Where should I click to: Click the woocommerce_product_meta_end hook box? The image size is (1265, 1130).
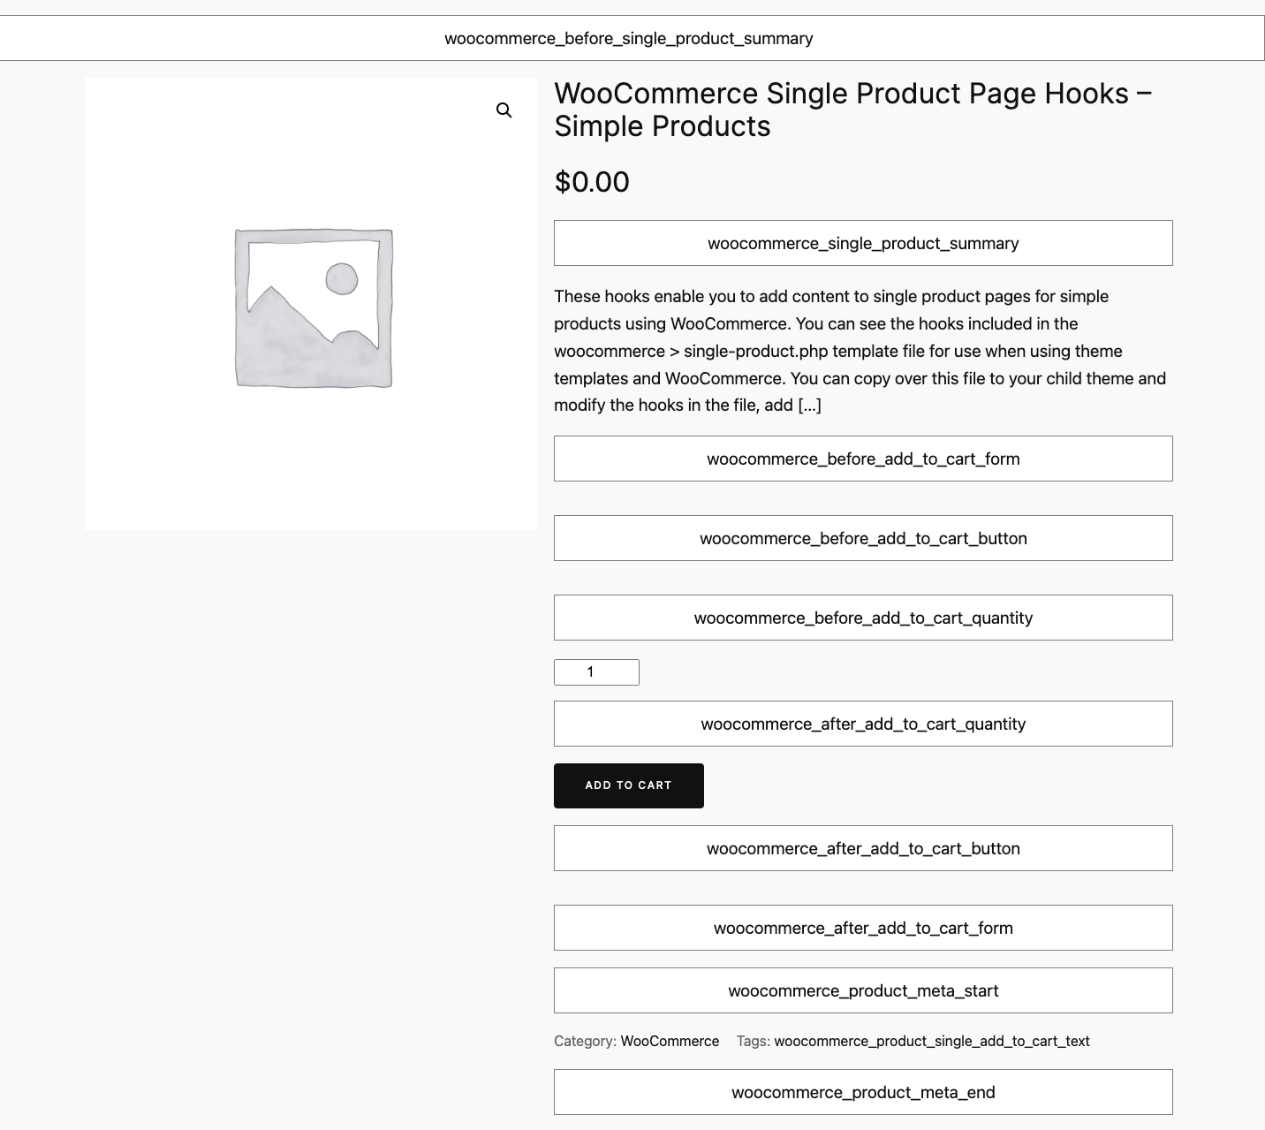click(x=863, y=1092)
